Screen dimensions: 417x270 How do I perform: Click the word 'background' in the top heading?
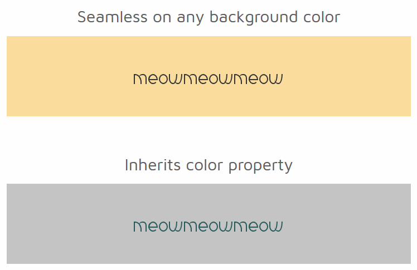click(254, 17)
